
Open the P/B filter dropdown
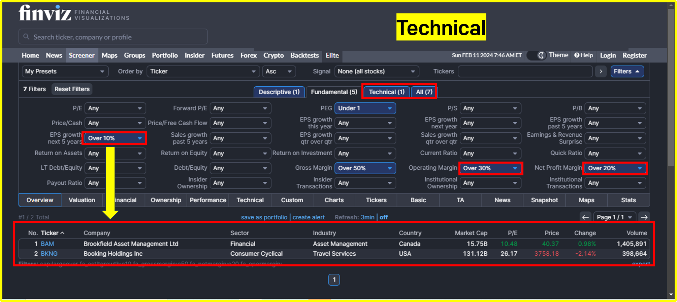pyautogui.click(x=615, y=108)
